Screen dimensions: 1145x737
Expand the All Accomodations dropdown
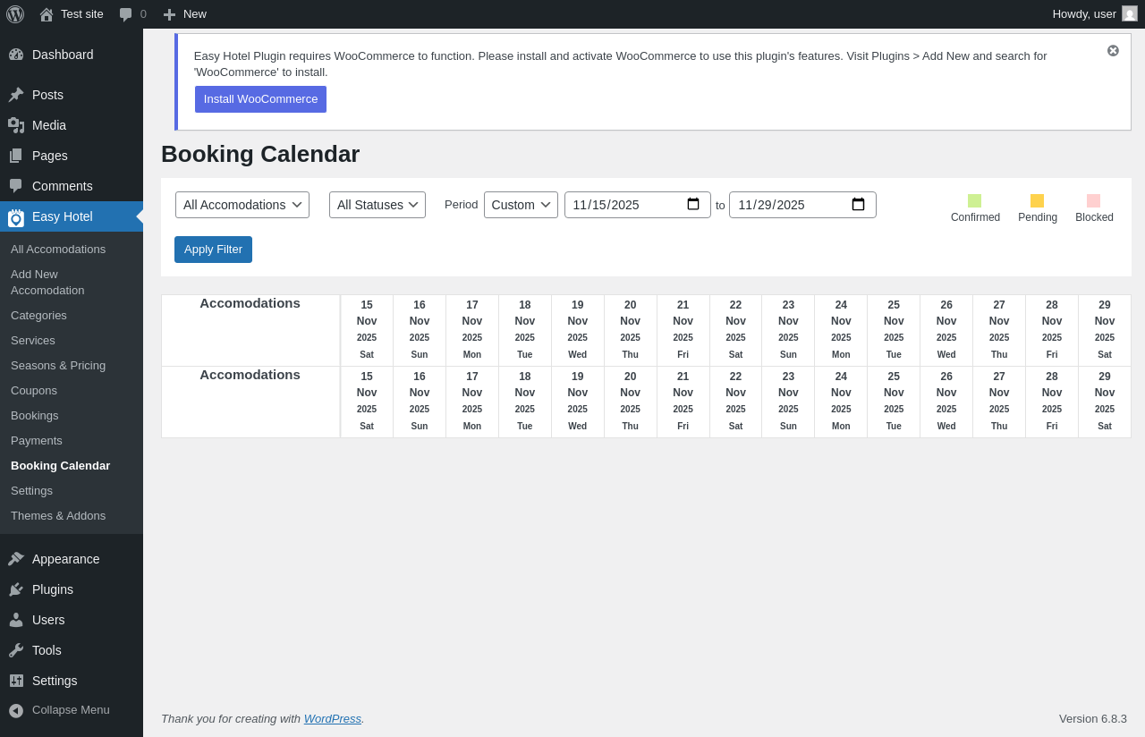242,205
